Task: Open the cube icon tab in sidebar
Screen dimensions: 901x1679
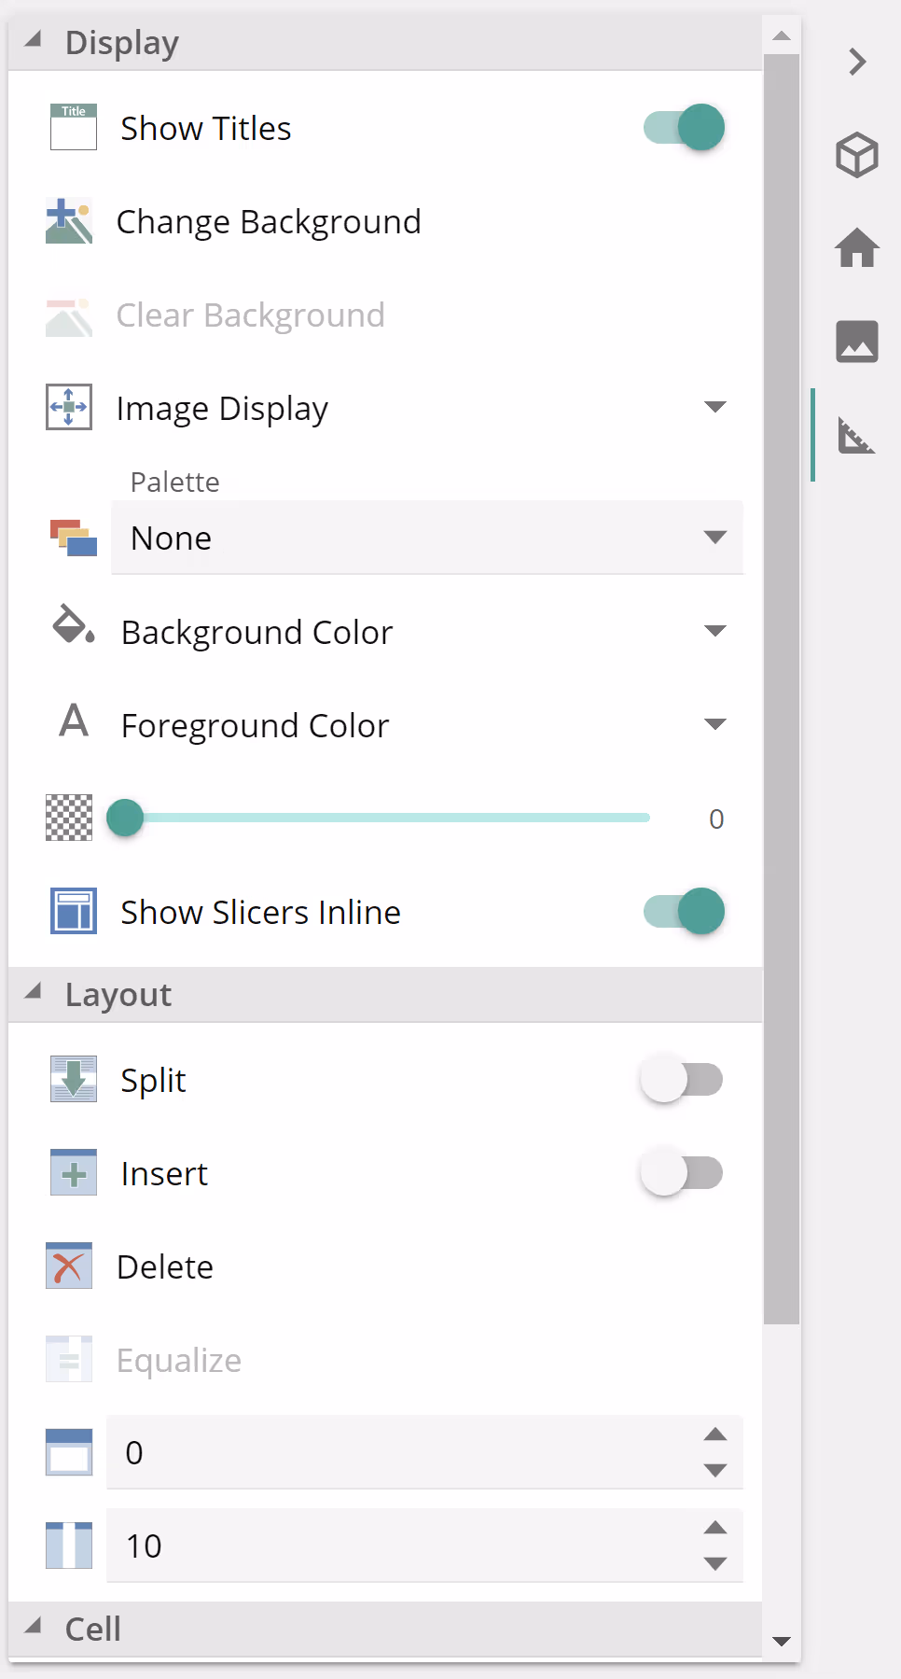Action: (856, 155)
